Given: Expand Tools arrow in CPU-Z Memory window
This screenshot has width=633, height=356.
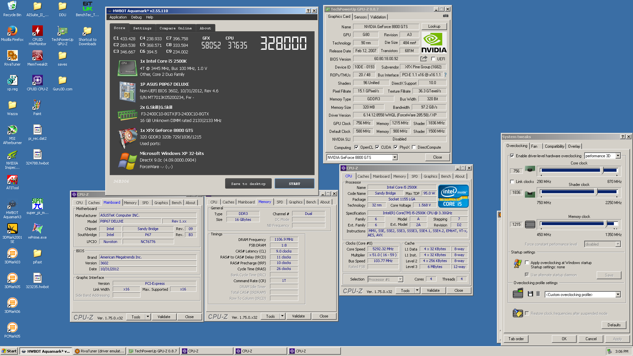Looking at the screenshot, I should [x=282, y=316].
